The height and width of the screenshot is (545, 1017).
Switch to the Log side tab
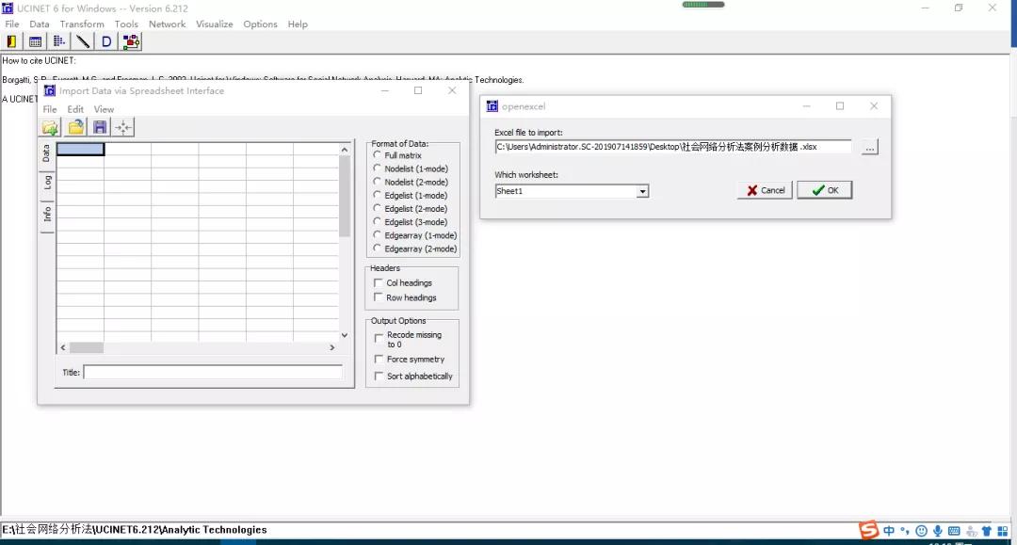click(x=46, y=182)
